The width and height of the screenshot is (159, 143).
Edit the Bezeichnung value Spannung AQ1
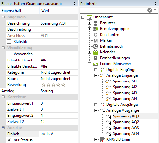click(58, 23)
